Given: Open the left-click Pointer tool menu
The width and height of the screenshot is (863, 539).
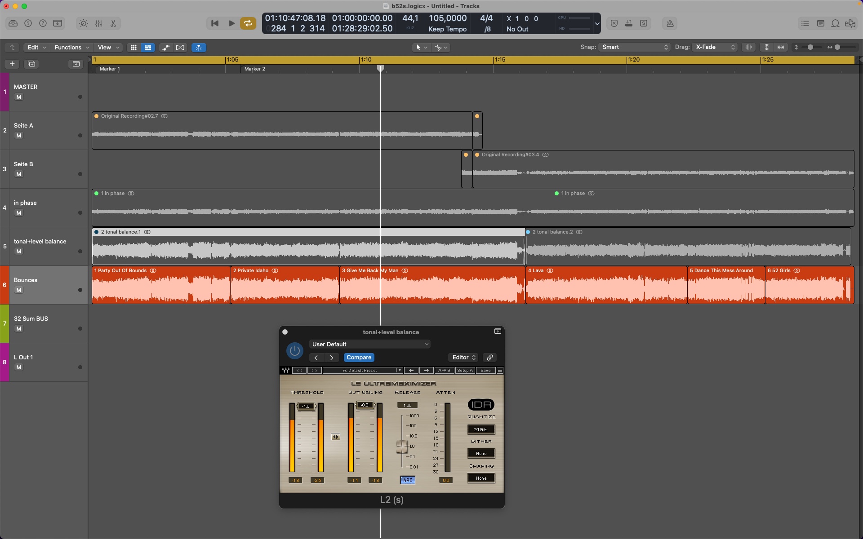Looking at the screenshot, I should click(x=422, y=47).
